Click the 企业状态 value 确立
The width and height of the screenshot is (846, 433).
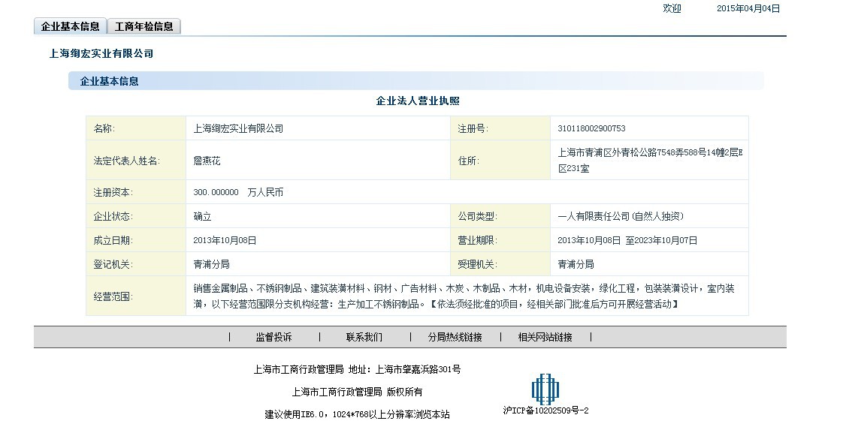pyautogui.click(x=203, y=216)
